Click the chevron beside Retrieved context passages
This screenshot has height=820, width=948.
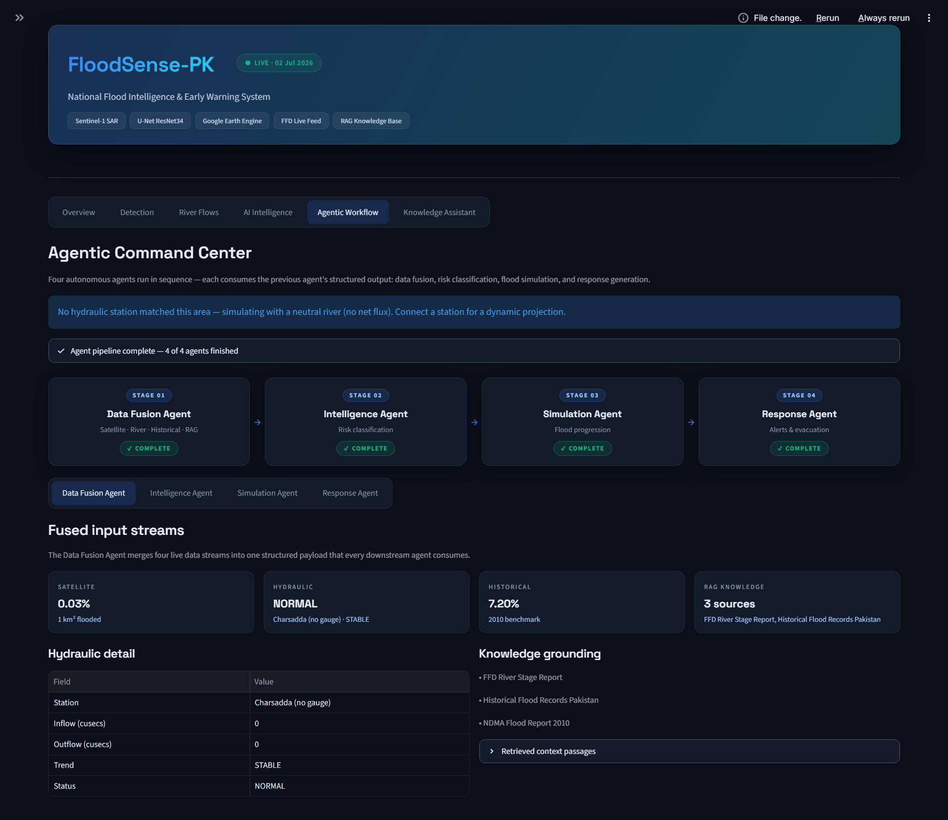(491, 751)
